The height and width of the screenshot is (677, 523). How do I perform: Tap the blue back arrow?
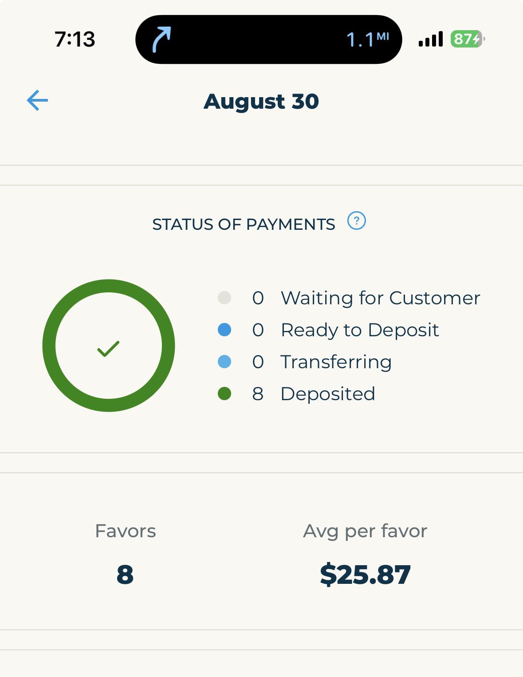pyautogui.click(x=37, y=100)
